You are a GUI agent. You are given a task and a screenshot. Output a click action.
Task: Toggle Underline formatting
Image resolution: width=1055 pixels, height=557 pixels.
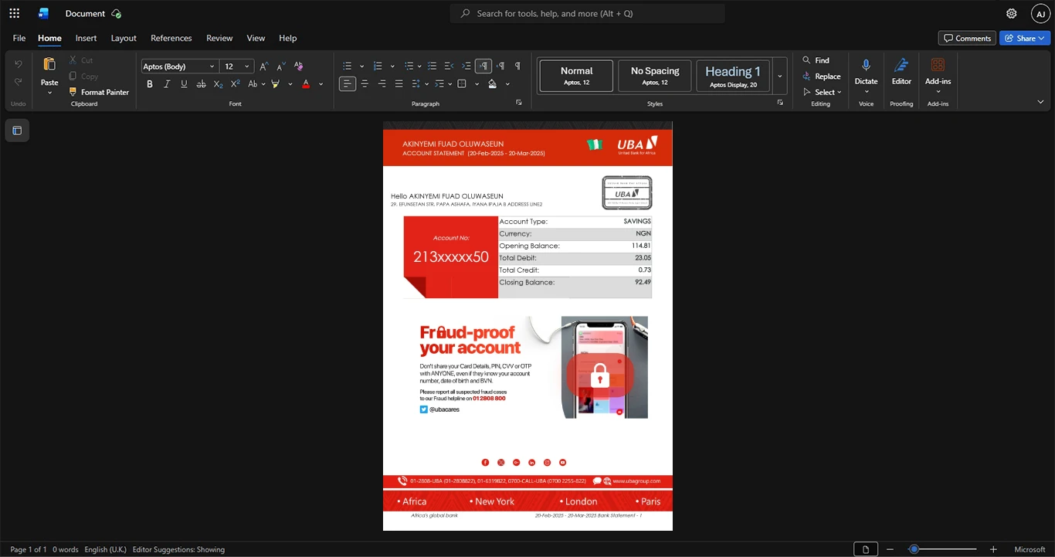click(x=184, y=84)
